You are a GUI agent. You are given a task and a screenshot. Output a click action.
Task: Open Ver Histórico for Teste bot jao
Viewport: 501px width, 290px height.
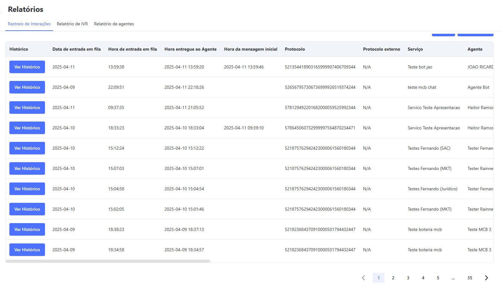pos(27,67)
